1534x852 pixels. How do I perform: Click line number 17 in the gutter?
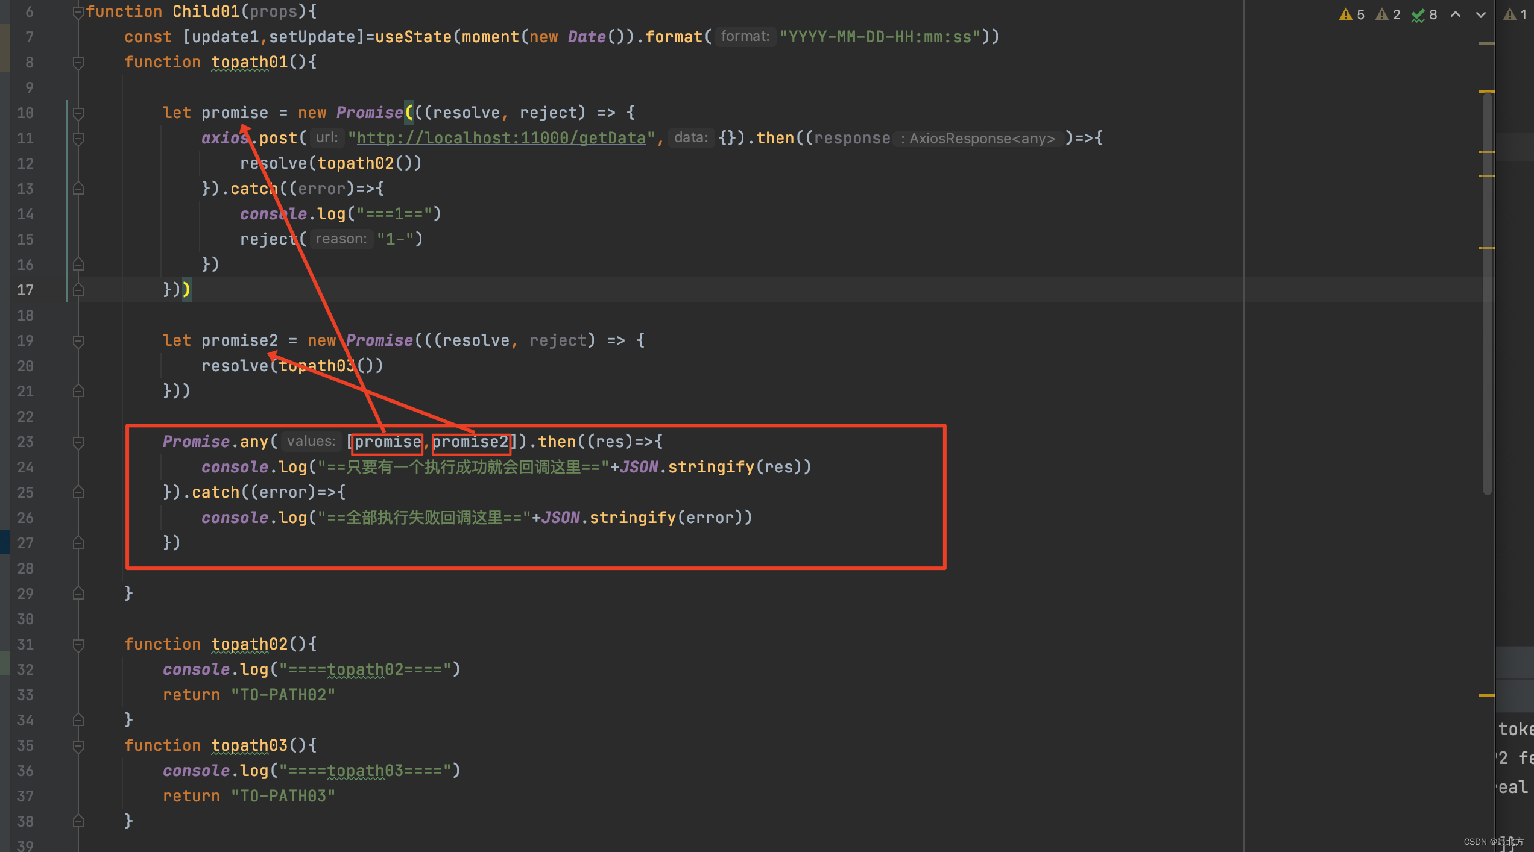coord(25,290)
